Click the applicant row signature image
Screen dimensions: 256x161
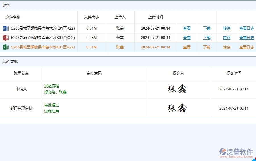[x=178, y=89]
